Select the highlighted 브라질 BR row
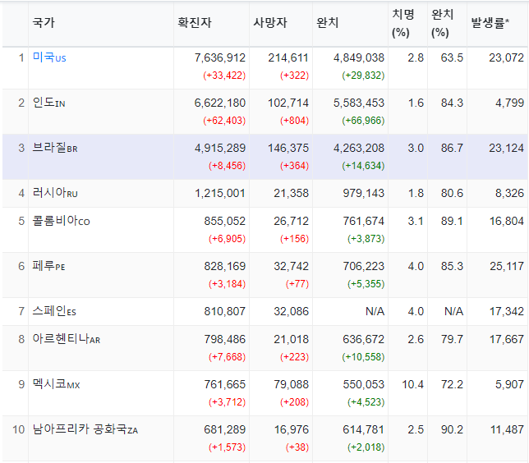 click(x=264, y=157)
